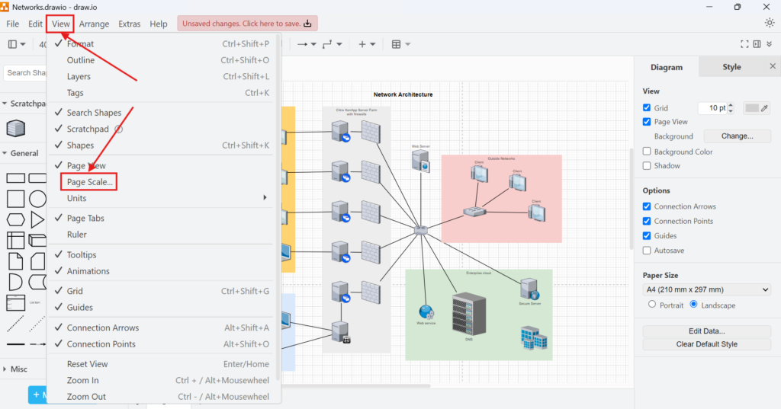
Task: Choose Page Scale... from View menu
Action: [x=90, y=181]
